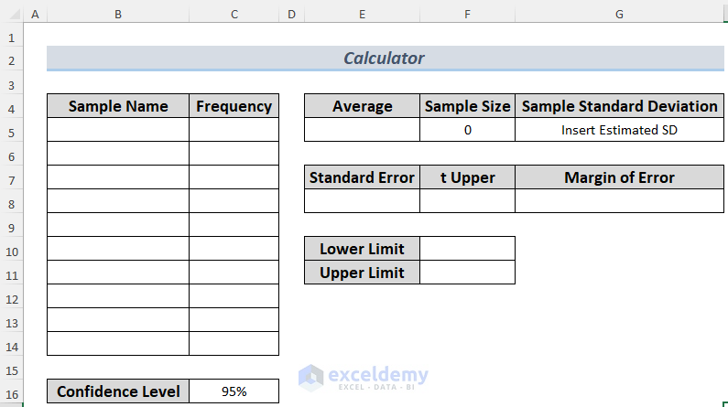Select column G header
This screenshot has width=728, height=407.
pyautogui.click(x=619, y=15)
